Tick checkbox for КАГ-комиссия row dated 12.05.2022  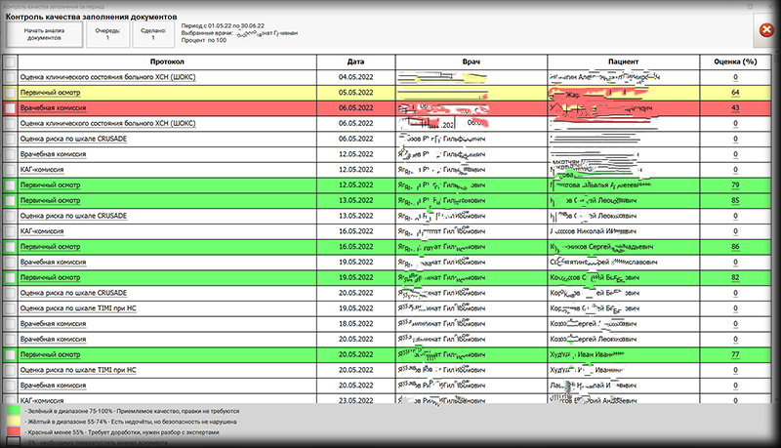tap(10, 170)
